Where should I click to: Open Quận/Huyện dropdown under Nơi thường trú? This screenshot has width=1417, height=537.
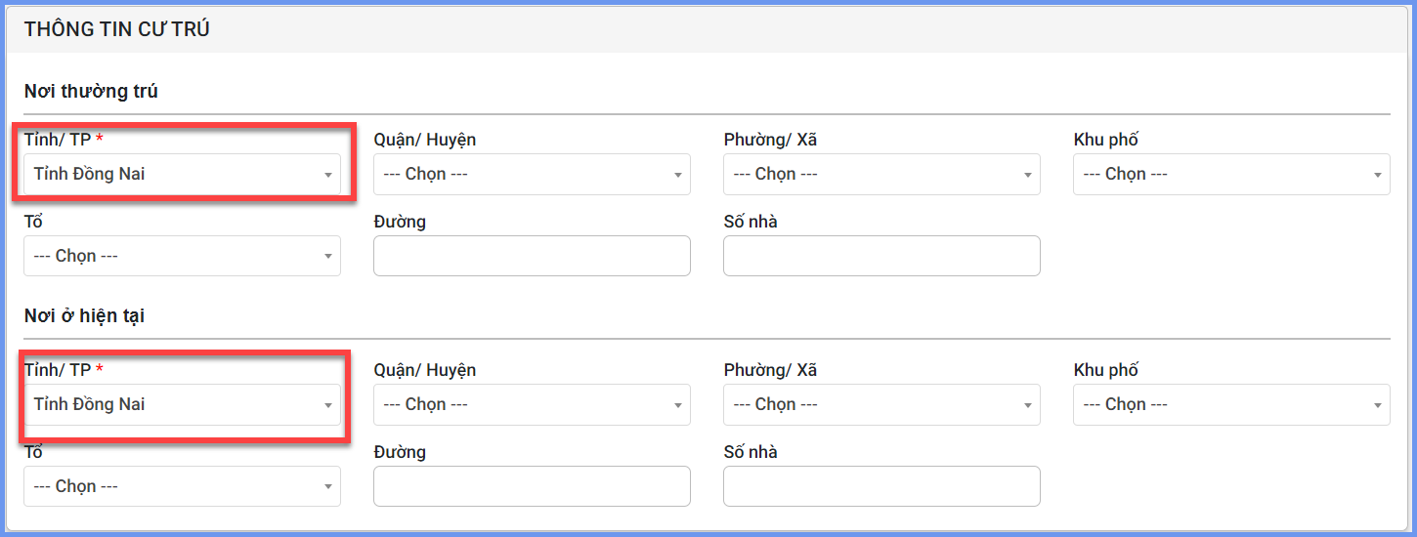coord(532,175)
